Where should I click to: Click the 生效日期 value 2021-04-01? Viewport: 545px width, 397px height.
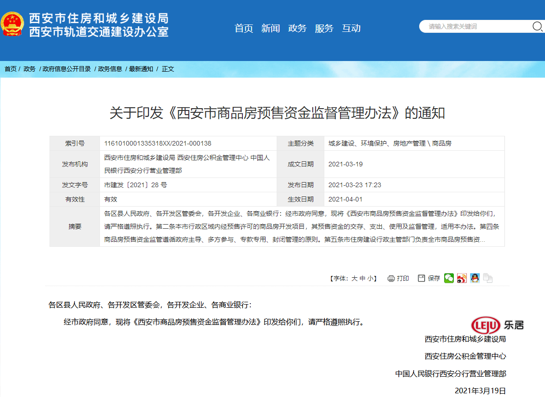[x=346, y=199]
